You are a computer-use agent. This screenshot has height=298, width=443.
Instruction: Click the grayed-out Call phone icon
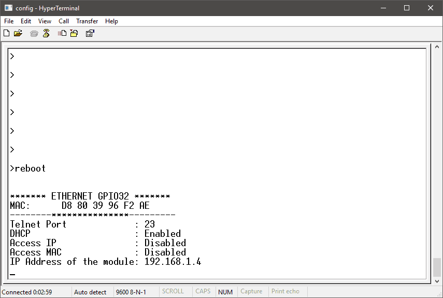34,33
